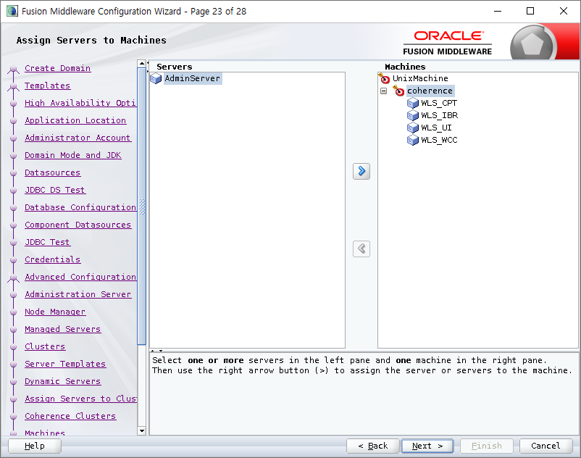Image resolution: width=581 pixels, height=458 pixels.
Task: Go to the Create Domain step
Action: (x=57, y=68)
